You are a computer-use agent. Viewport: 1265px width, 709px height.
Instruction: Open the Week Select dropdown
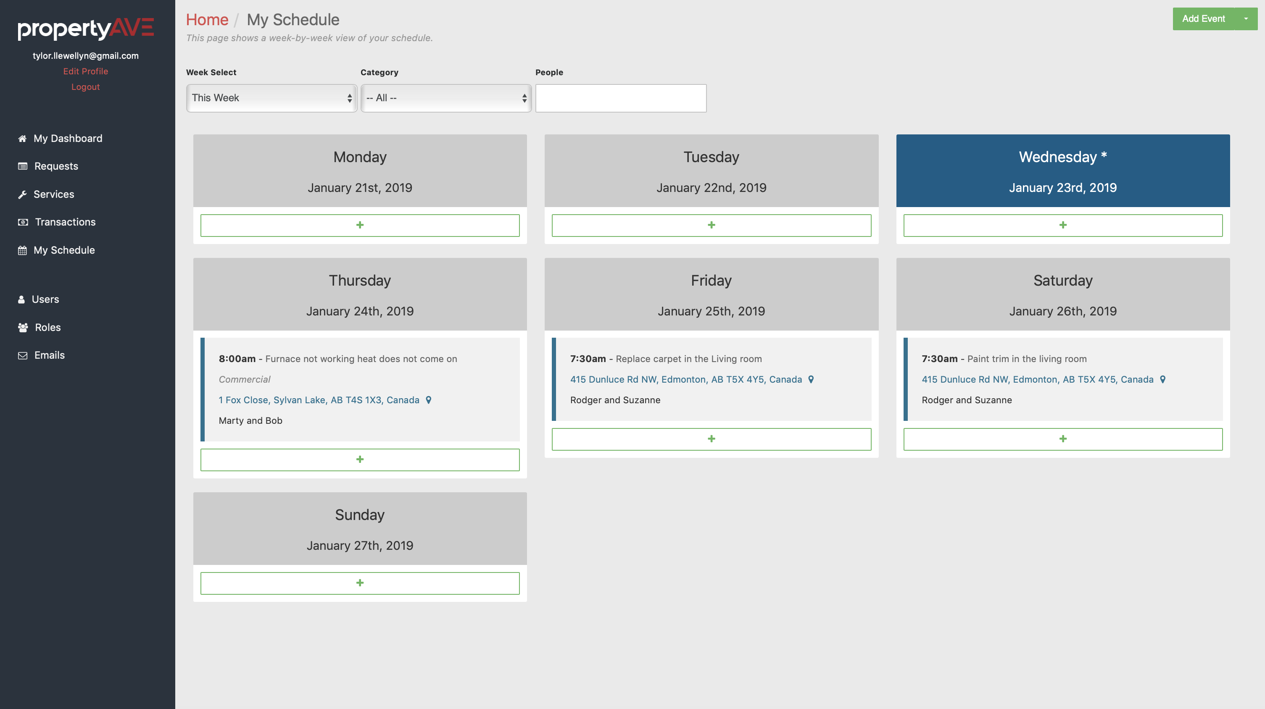click(271, 98)
